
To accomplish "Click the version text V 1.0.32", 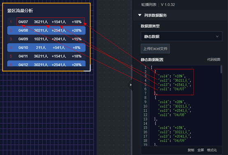I will click(168, 5).
